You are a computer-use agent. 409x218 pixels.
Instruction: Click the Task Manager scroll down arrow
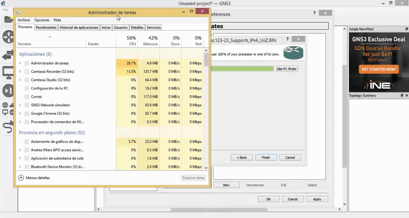point(206,167)
